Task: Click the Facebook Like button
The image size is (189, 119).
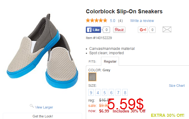Action: click(93, 30)
